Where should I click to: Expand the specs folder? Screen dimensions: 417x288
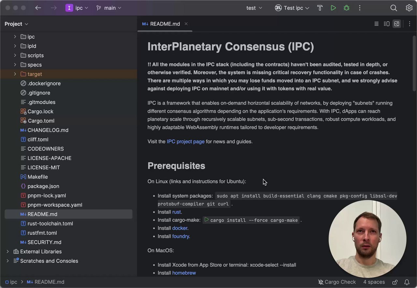(15, 65)
